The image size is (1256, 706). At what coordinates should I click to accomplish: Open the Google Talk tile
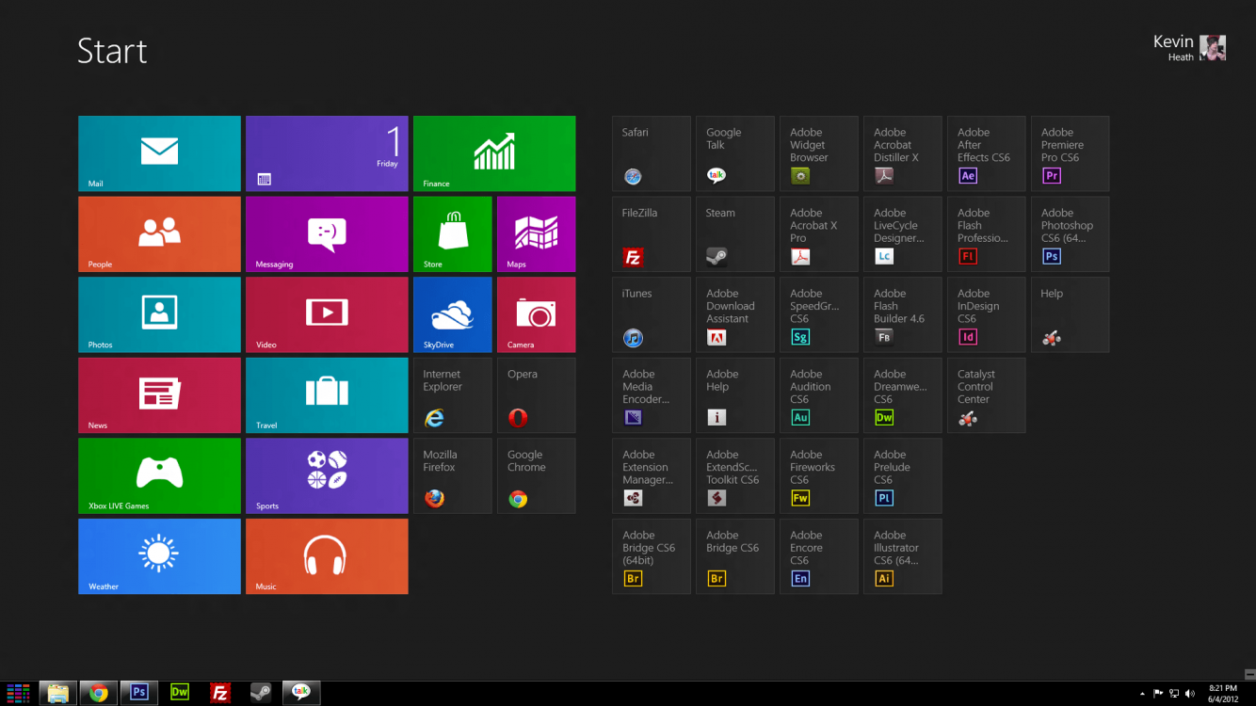click(x=735, y=153)
